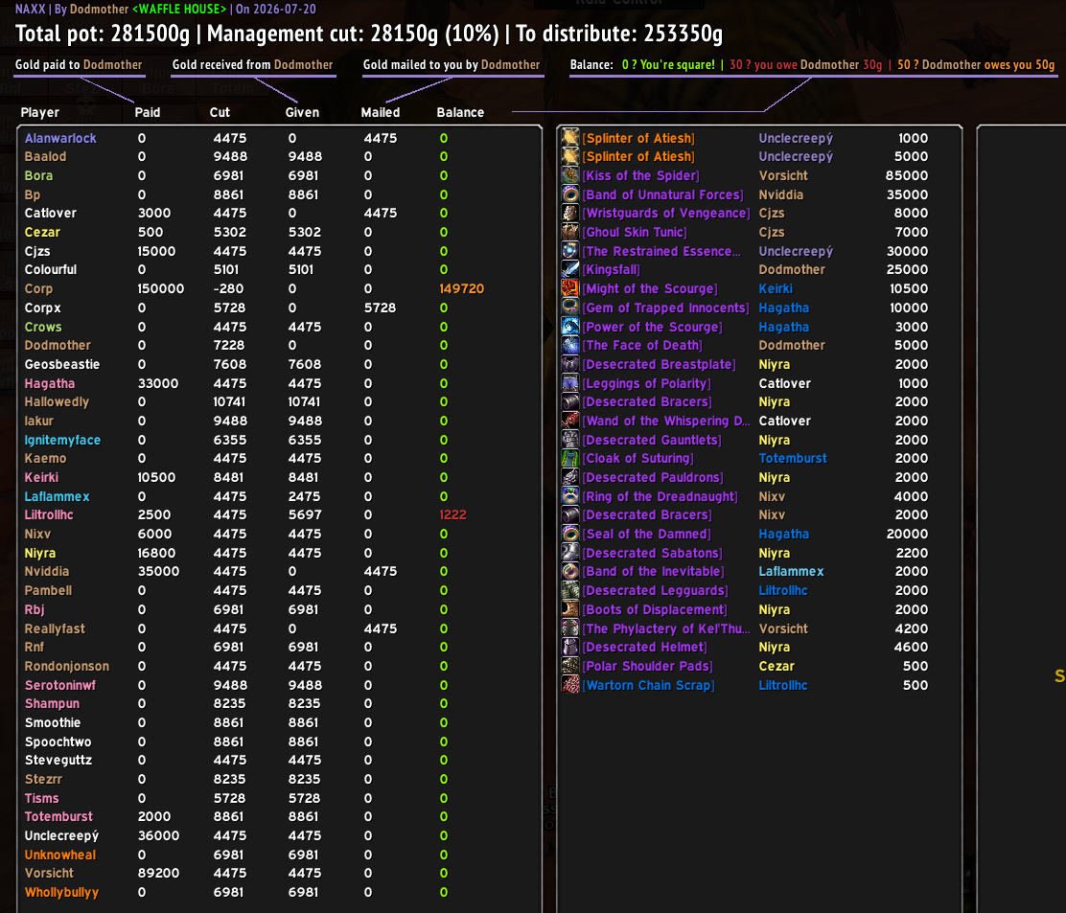This screenshot has height=913, width=1066.
Task: Click the Ring of the Dreadnaught icon
Action: coord(569,496)
